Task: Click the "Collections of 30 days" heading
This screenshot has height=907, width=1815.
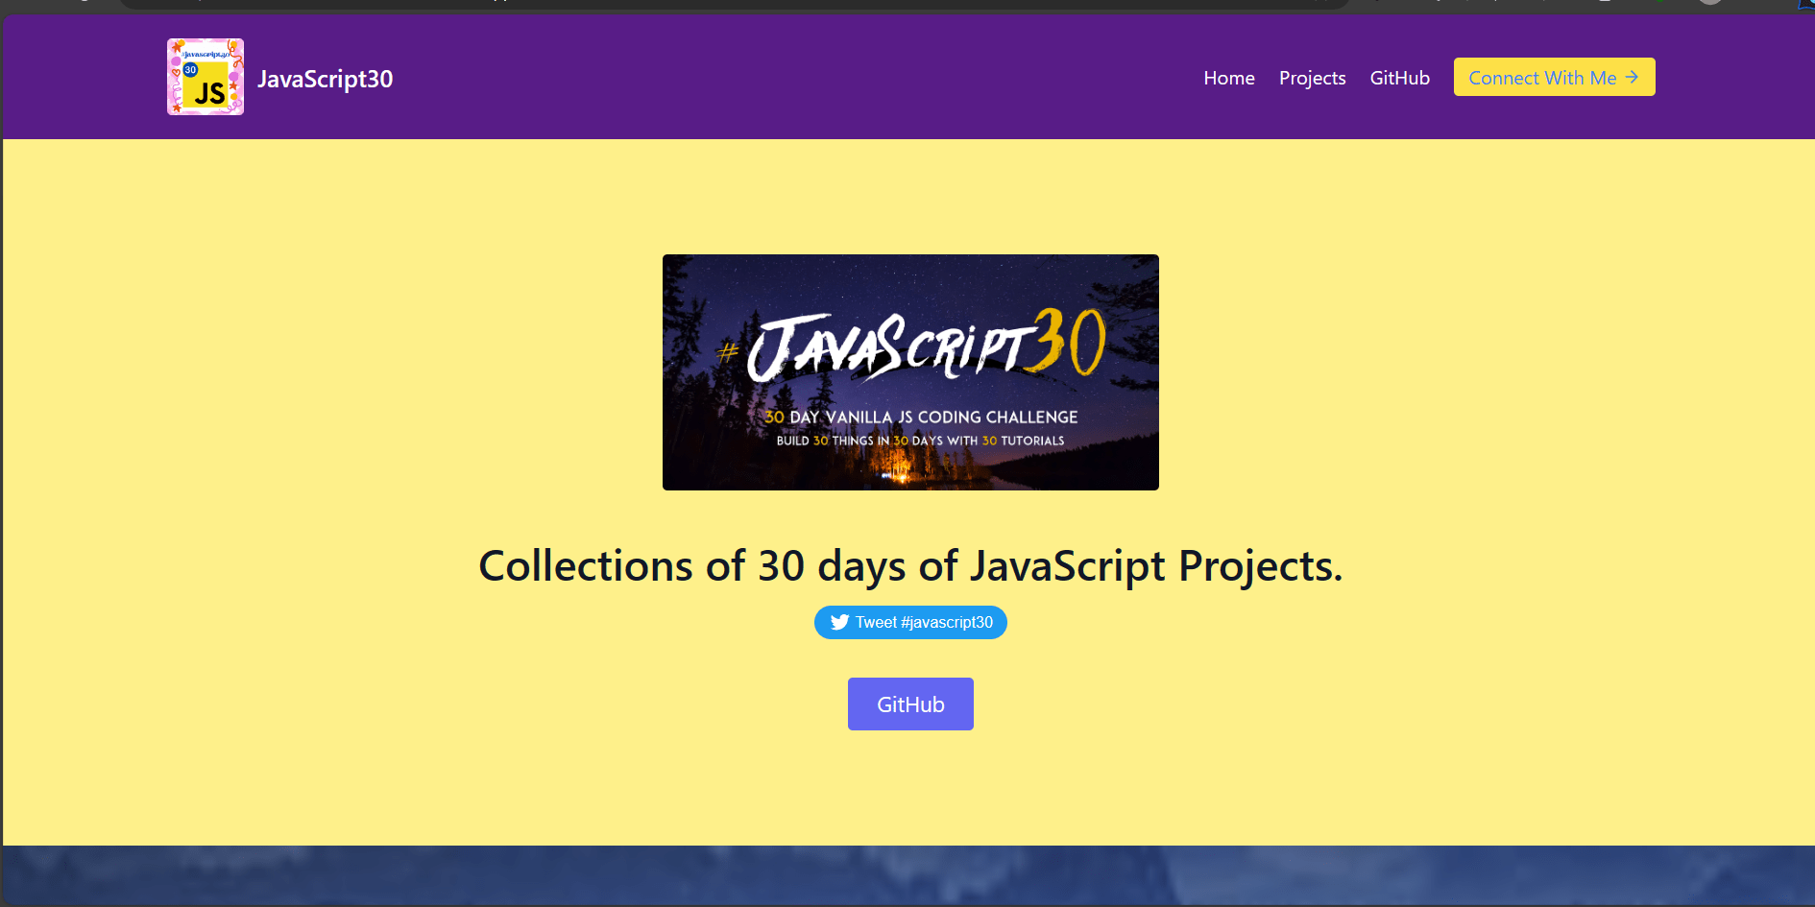Action: pos(910,565)
